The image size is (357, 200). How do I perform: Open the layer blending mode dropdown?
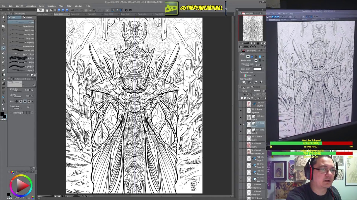tap(247, 91)
